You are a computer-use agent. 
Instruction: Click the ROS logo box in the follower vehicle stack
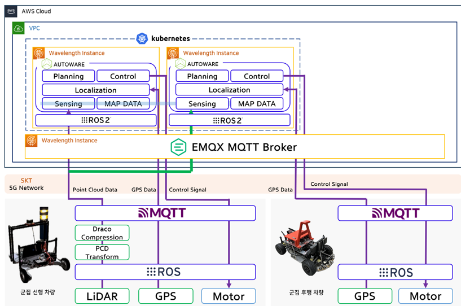[396, 272]
